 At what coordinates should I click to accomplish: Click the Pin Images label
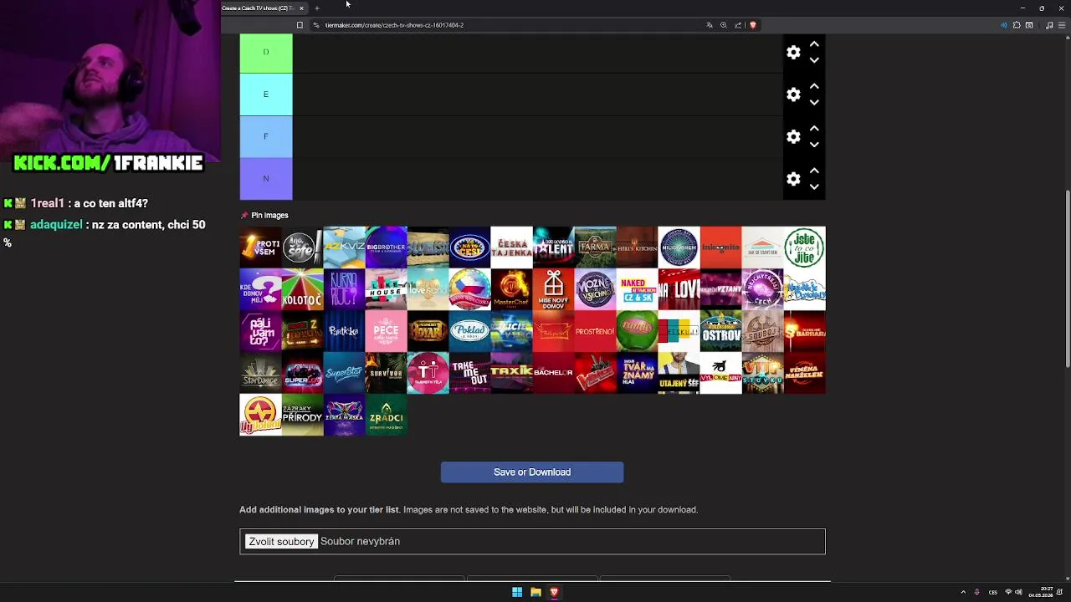point(269,215)
